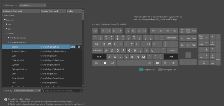Collapse the Common tree node

pos(5,20)
